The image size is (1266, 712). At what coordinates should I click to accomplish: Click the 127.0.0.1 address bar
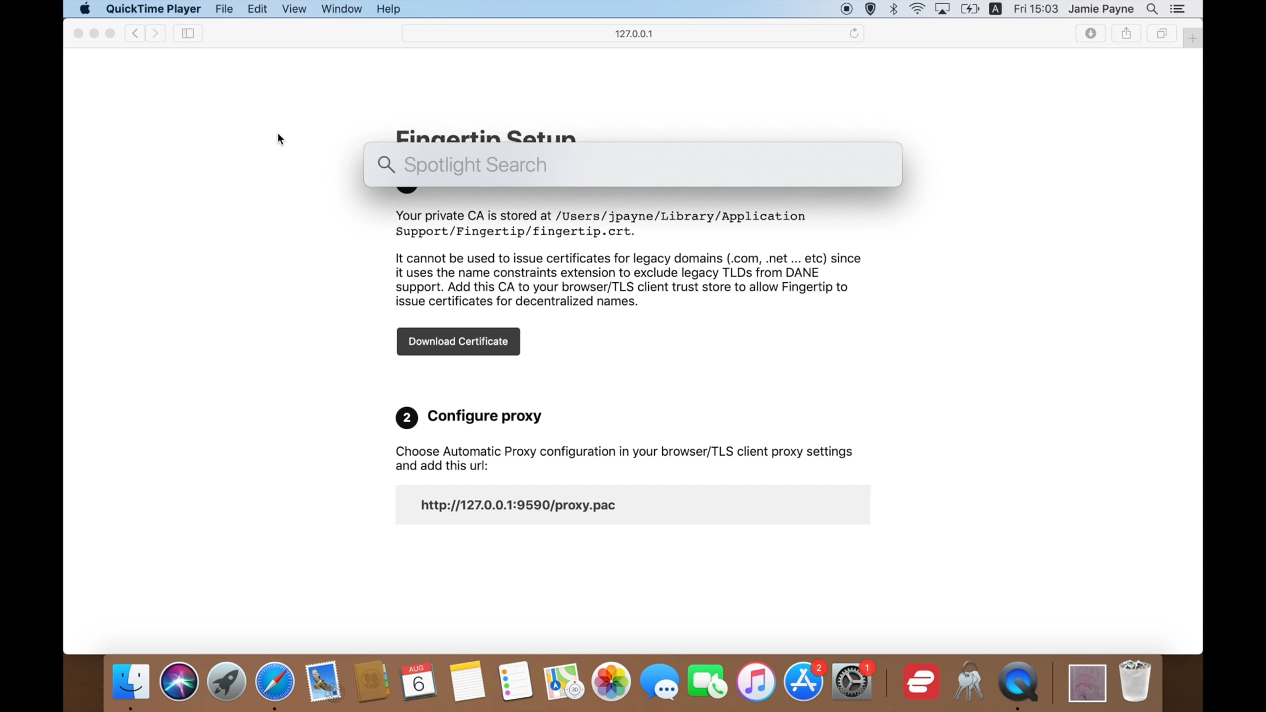point(633,33)
